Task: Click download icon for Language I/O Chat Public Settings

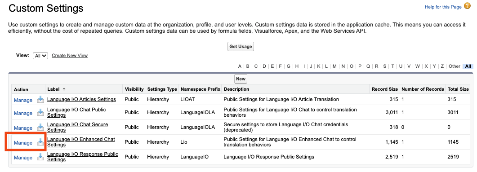Action: point(40,112)
